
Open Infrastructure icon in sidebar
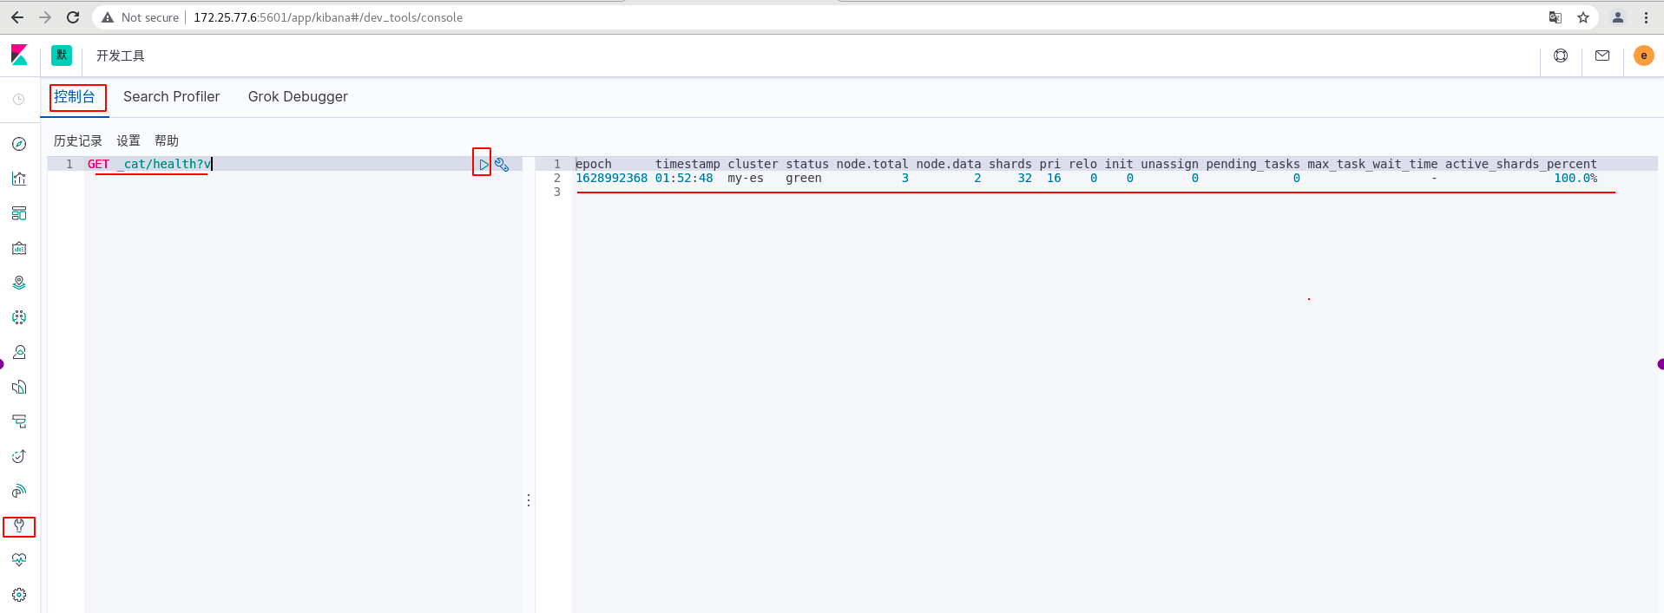pos(19,352)
